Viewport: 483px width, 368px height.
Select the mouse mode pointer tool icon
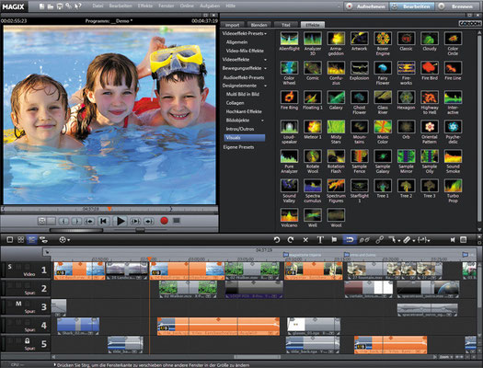coord(392,239)
